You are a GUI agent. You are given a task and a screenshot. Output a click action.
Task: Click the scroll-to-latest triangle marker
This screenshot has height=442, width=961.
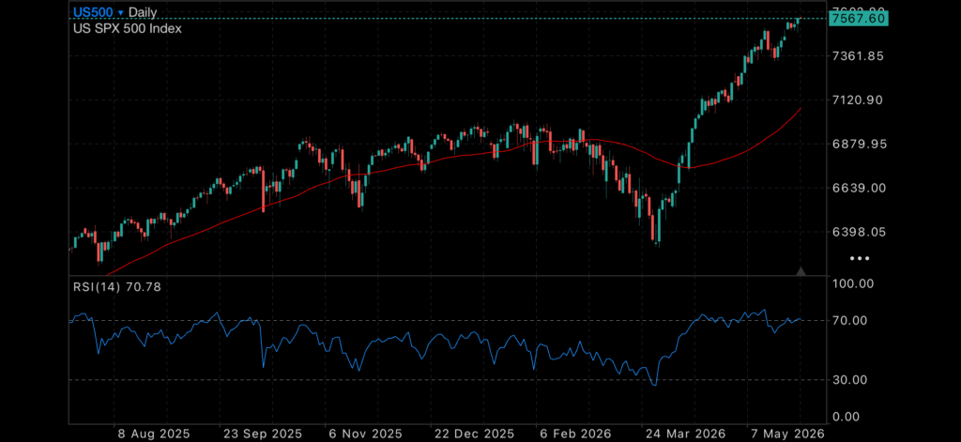coord(801,271)
